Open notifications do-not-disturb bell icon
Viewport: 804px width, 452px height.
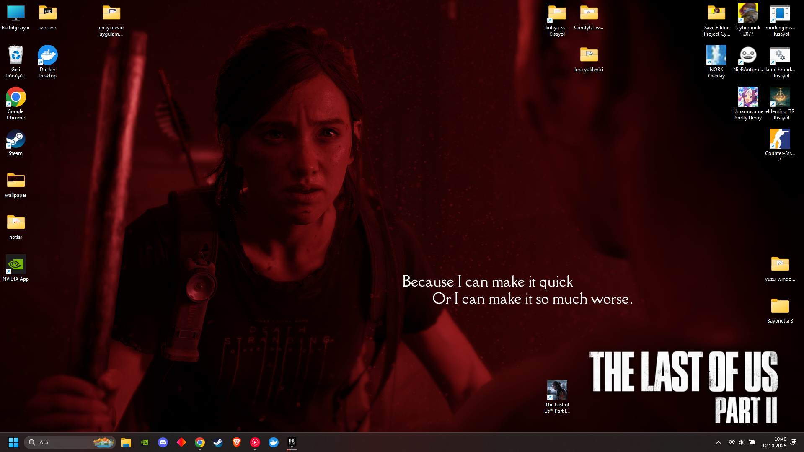coord(793,442)
